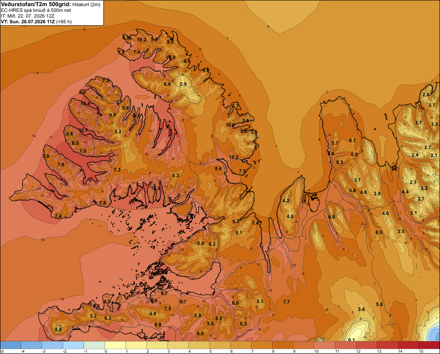The height and width of the screenshot is (354, 440).
Task: Click the legend swatch between 0 and 1
Action: tap(115, 345)
